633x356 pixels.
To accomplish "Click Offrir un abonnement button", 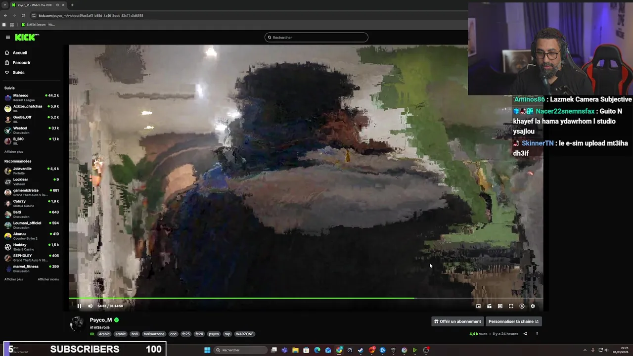I will pyautogui.click(x=457, y=321).
